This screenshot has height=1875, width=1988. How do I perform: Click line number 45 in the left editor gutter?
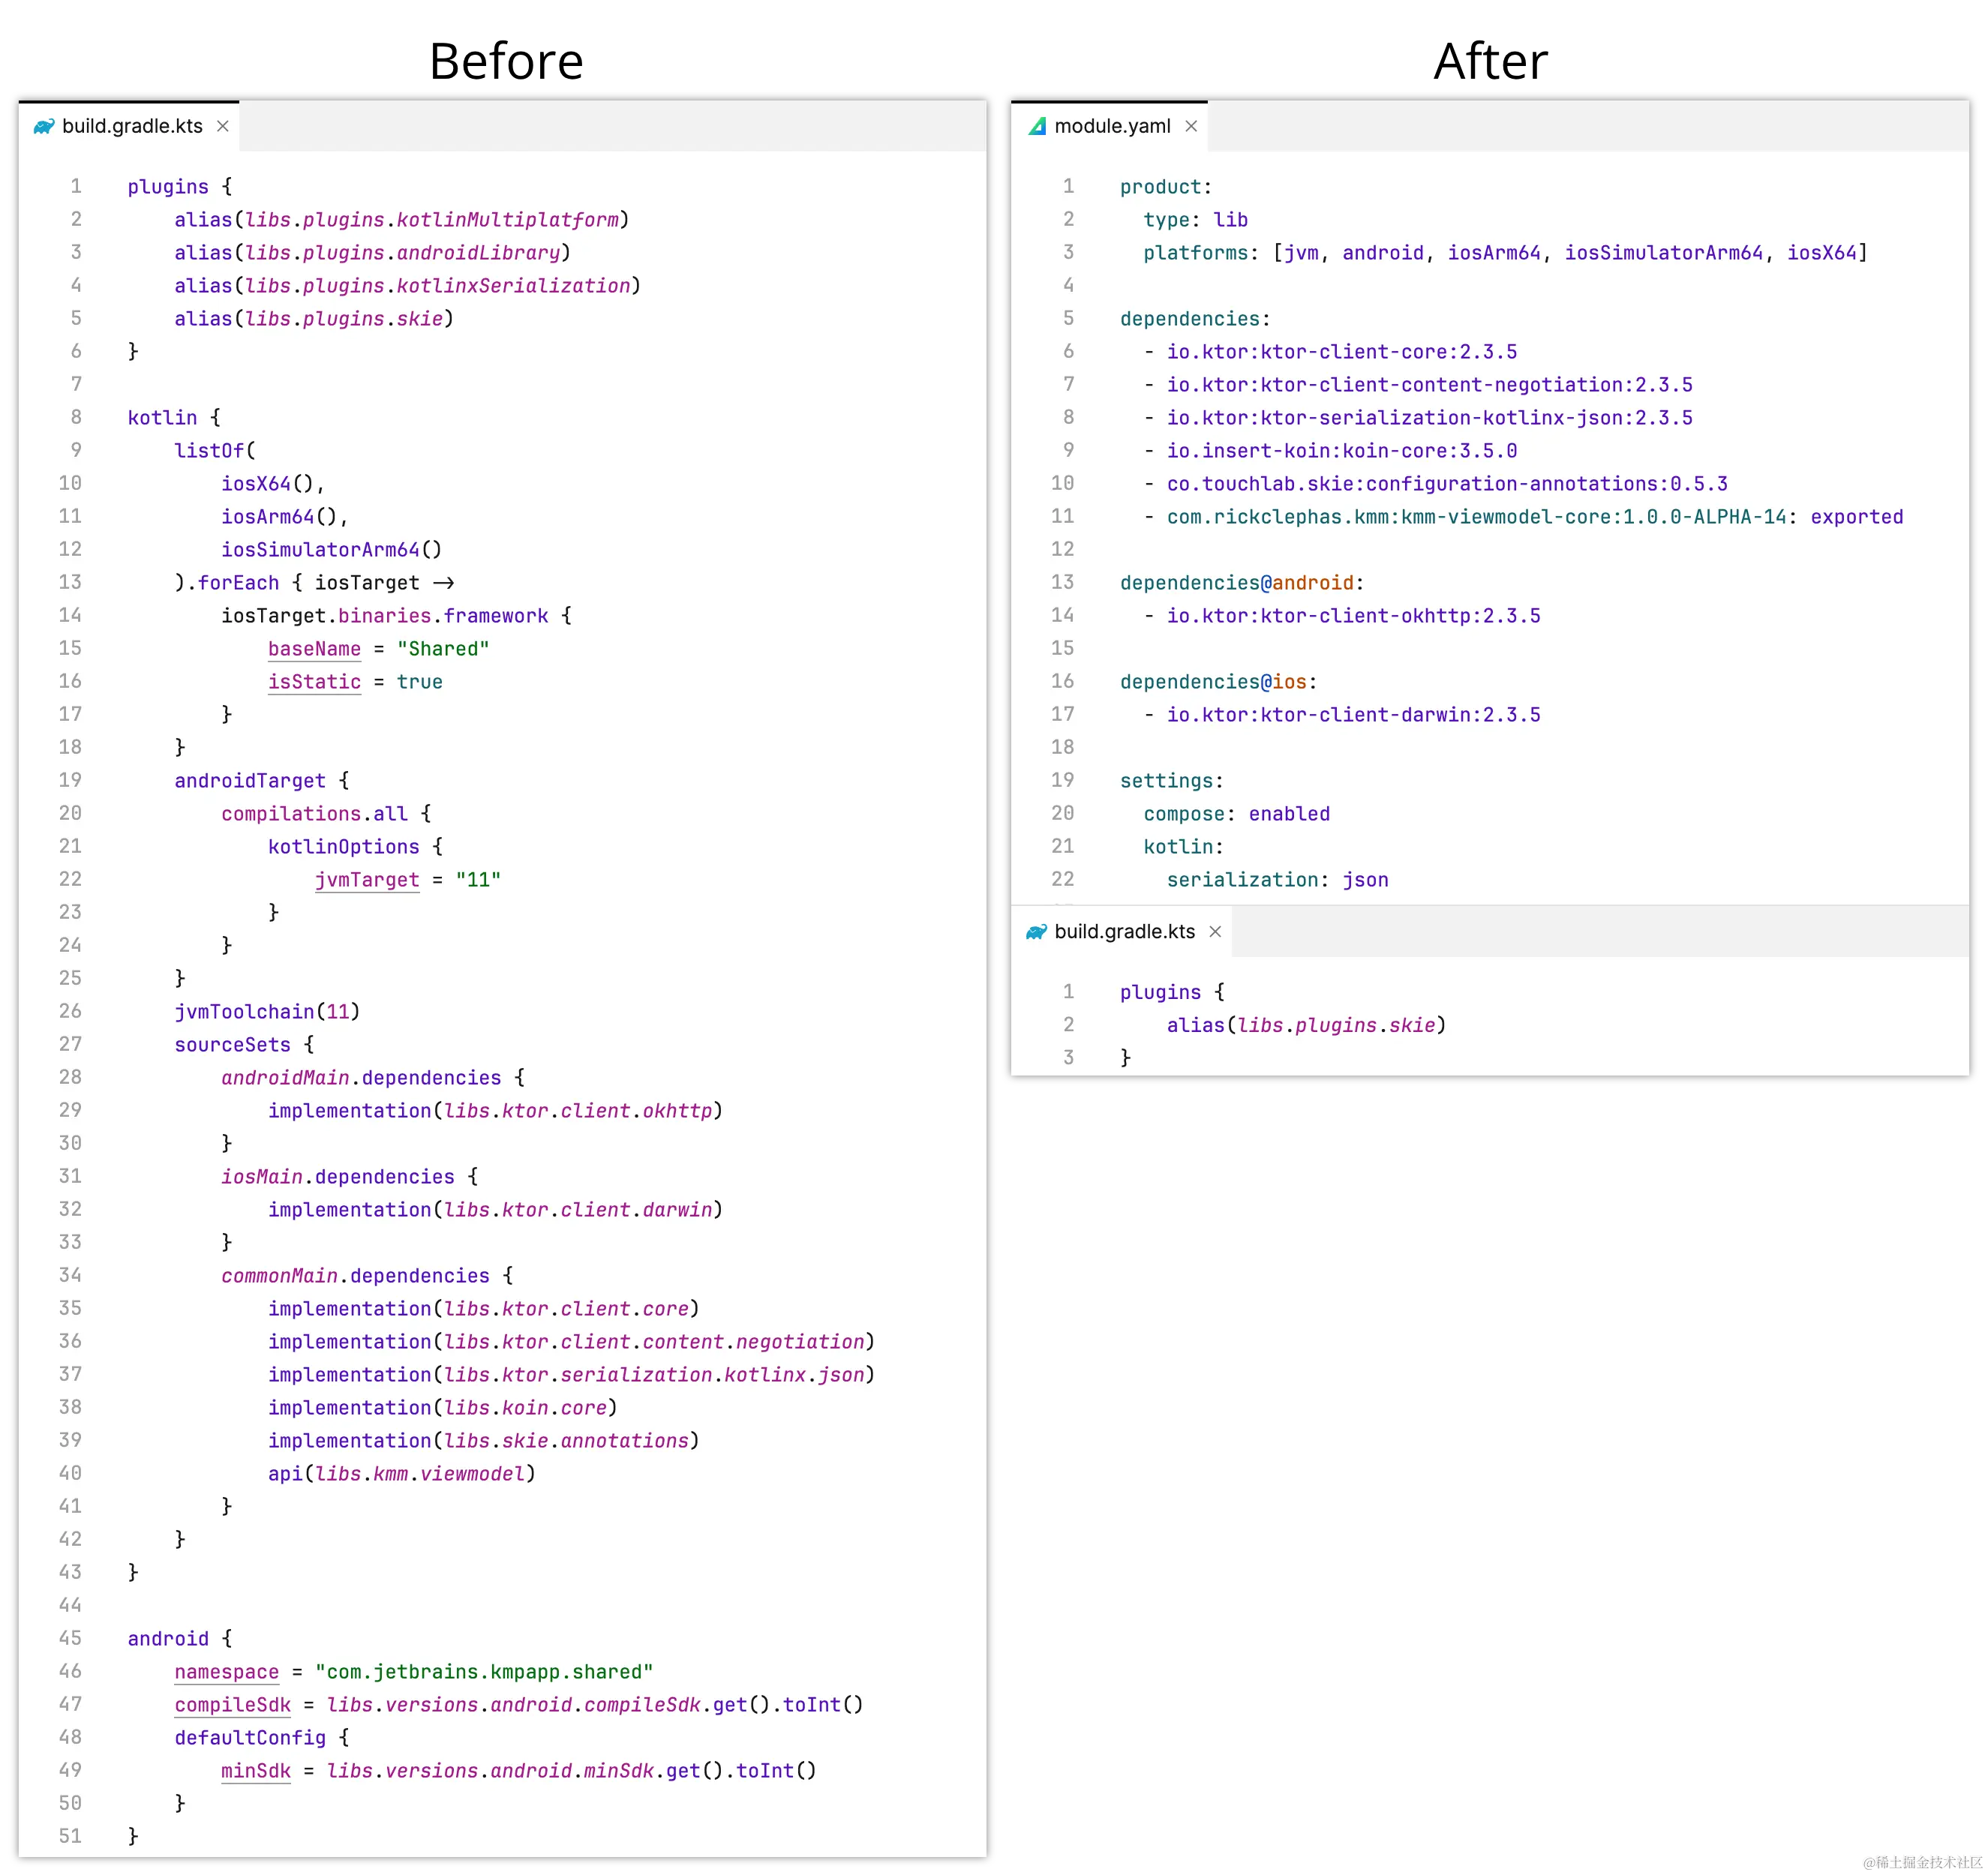click(x=70, y=1638)
